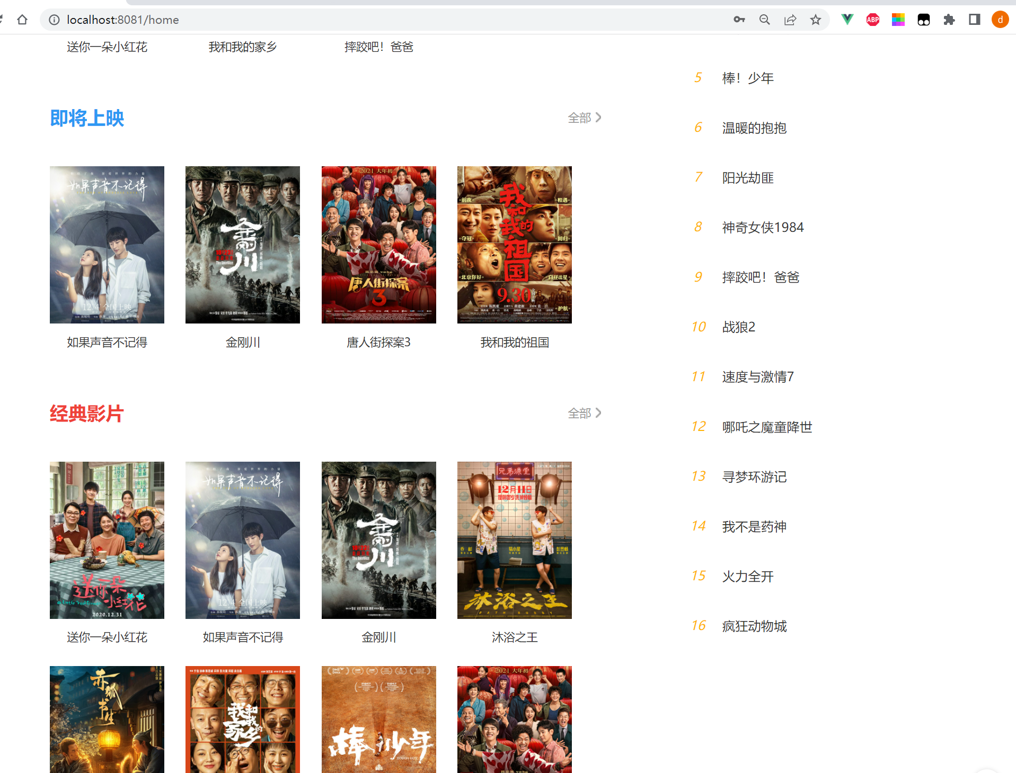1016x773 pixels.
Task: Select rank 6 温暖的抱抱
Action: (754, 128)
